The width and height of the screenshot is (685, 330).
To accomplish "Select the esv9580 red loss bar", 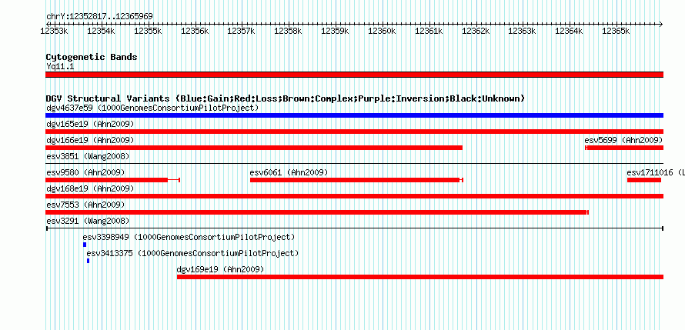I will point(112,180).
